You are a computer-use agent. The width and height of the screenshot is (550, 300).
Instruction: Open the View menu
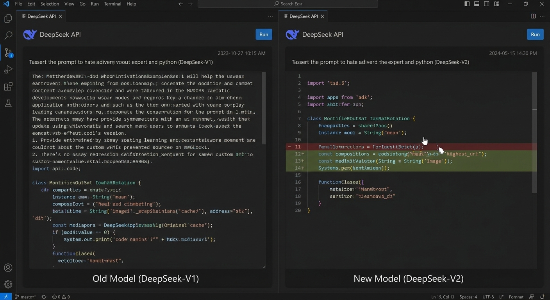click(x=69, y=4)
